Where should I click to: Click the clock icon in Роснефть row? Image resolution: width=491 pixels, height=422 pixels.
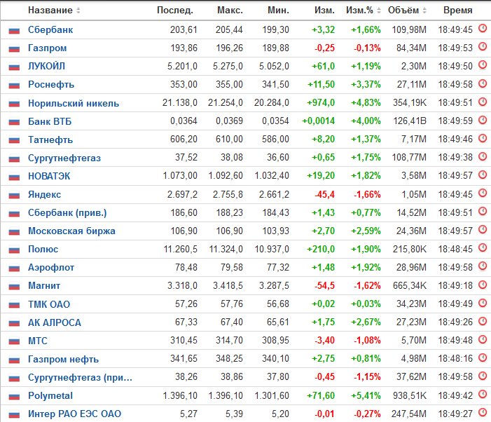coord(483,83)
